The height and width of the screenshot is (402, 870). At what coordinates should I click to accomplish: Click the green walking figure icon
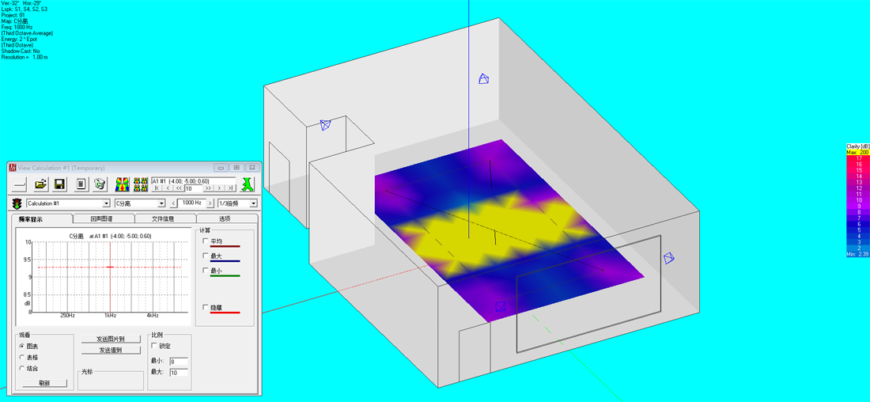(x=248, y=184)
